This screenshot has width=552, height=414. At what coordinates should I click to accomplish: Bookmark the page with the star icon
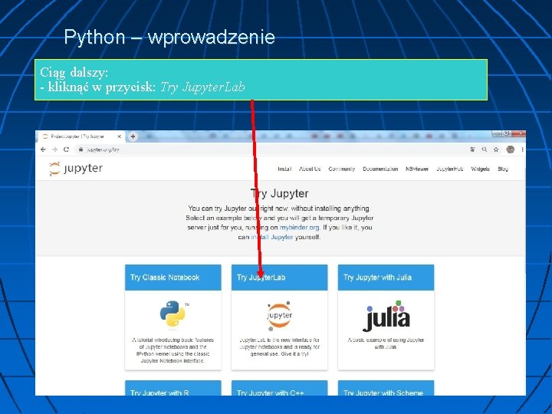496,149
